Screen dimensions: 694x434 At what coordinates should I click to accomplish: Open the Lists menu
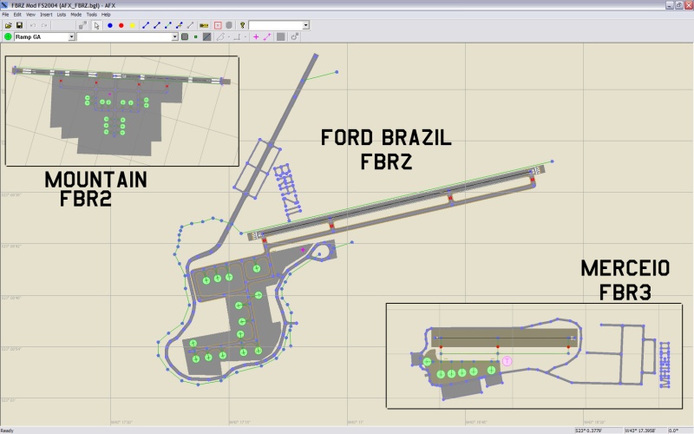tap(61, 14)
